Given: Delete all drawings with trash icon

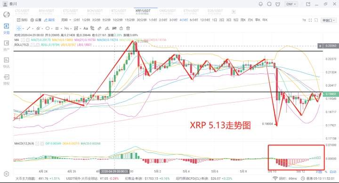Looking at the screenshot, I should tap(128, 28).
